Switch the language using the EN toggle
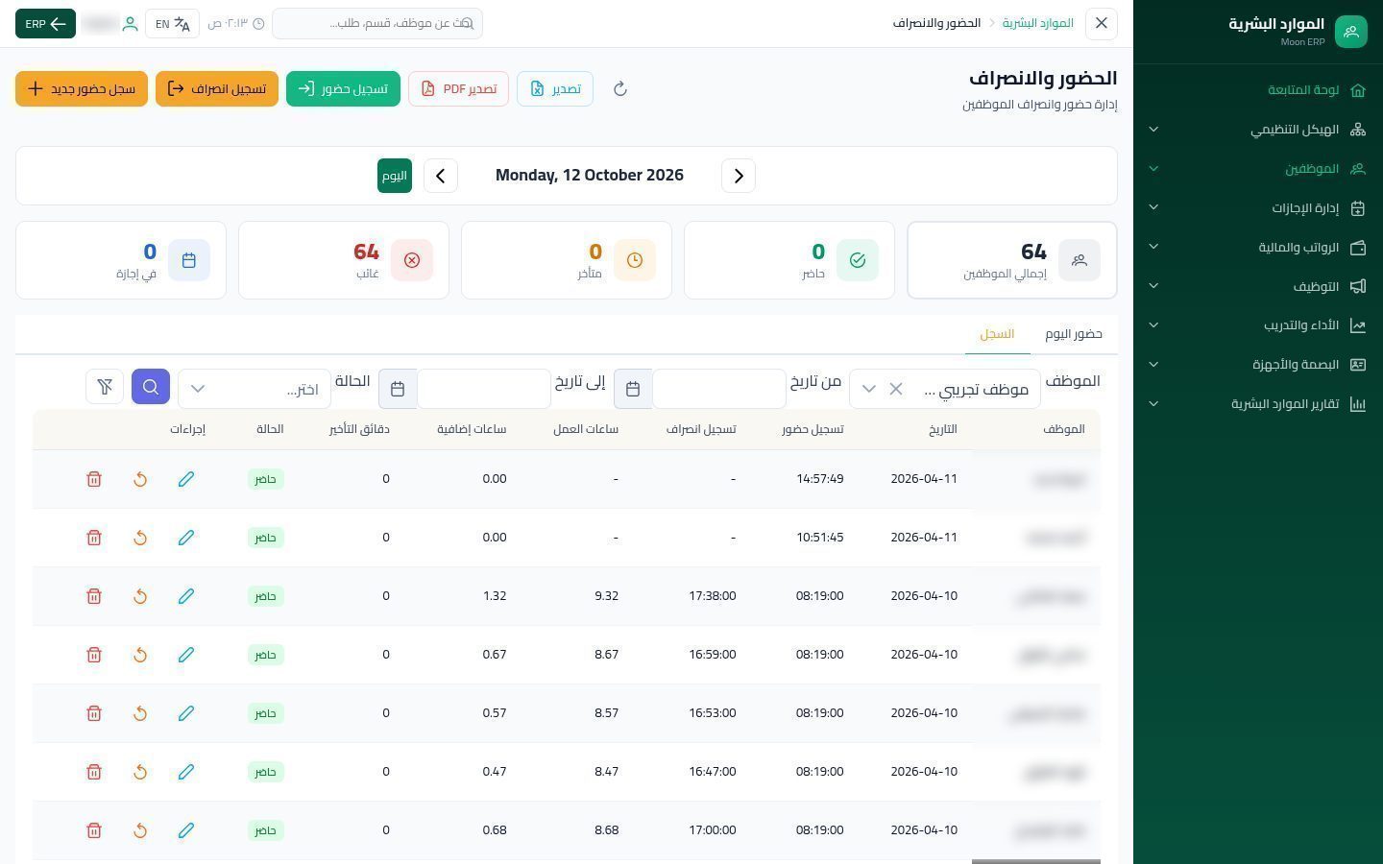 173,24
